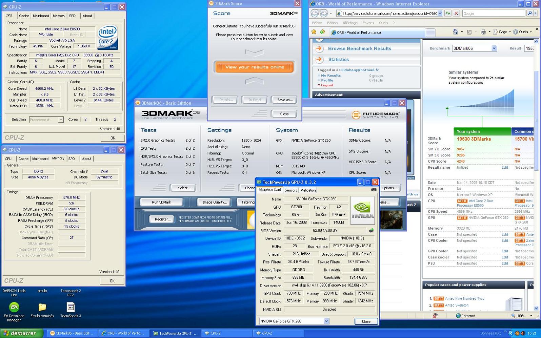
Task: Click the Statistics arrow icon
Action: click(x=319, y=59)
